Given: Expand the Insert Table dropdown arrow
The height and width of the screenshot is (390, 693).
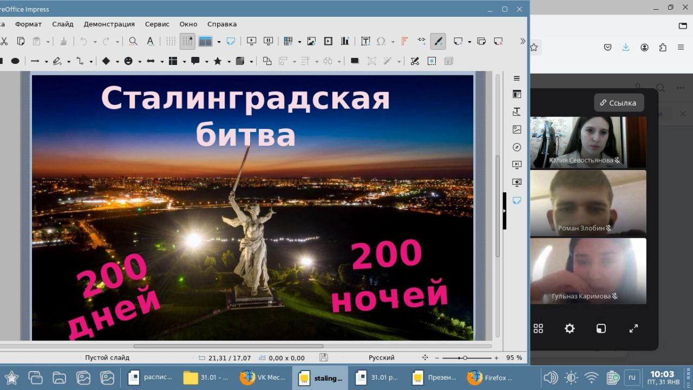Looking at the screenshot, I should point(299,42).
